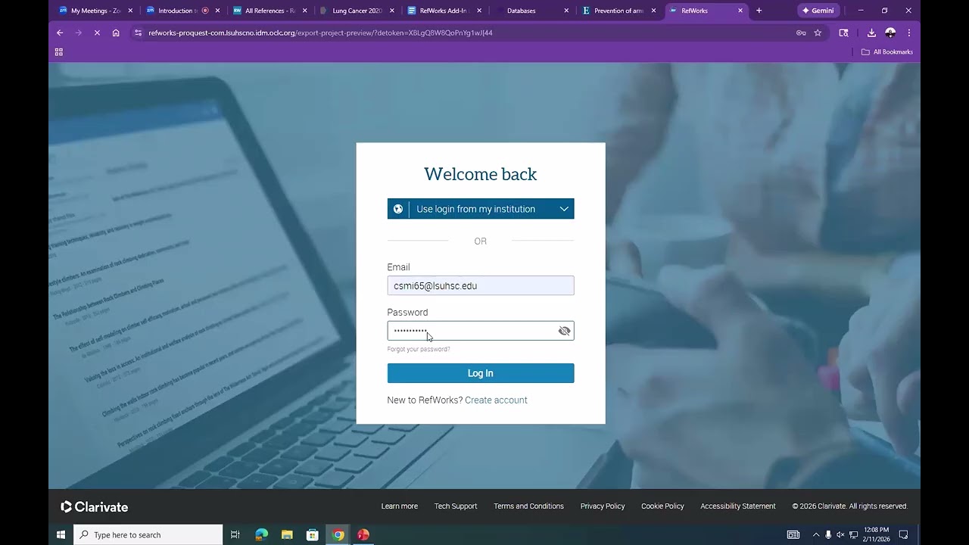Expand the institution login dropdown arrow
Image resolution: width=969 pixels, height=545 pixels.
[564, 209]
